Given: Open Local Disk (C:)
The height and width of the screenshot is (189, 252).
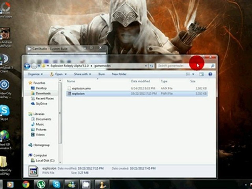Looking at the screenshot, I should (x=45, y=160).
